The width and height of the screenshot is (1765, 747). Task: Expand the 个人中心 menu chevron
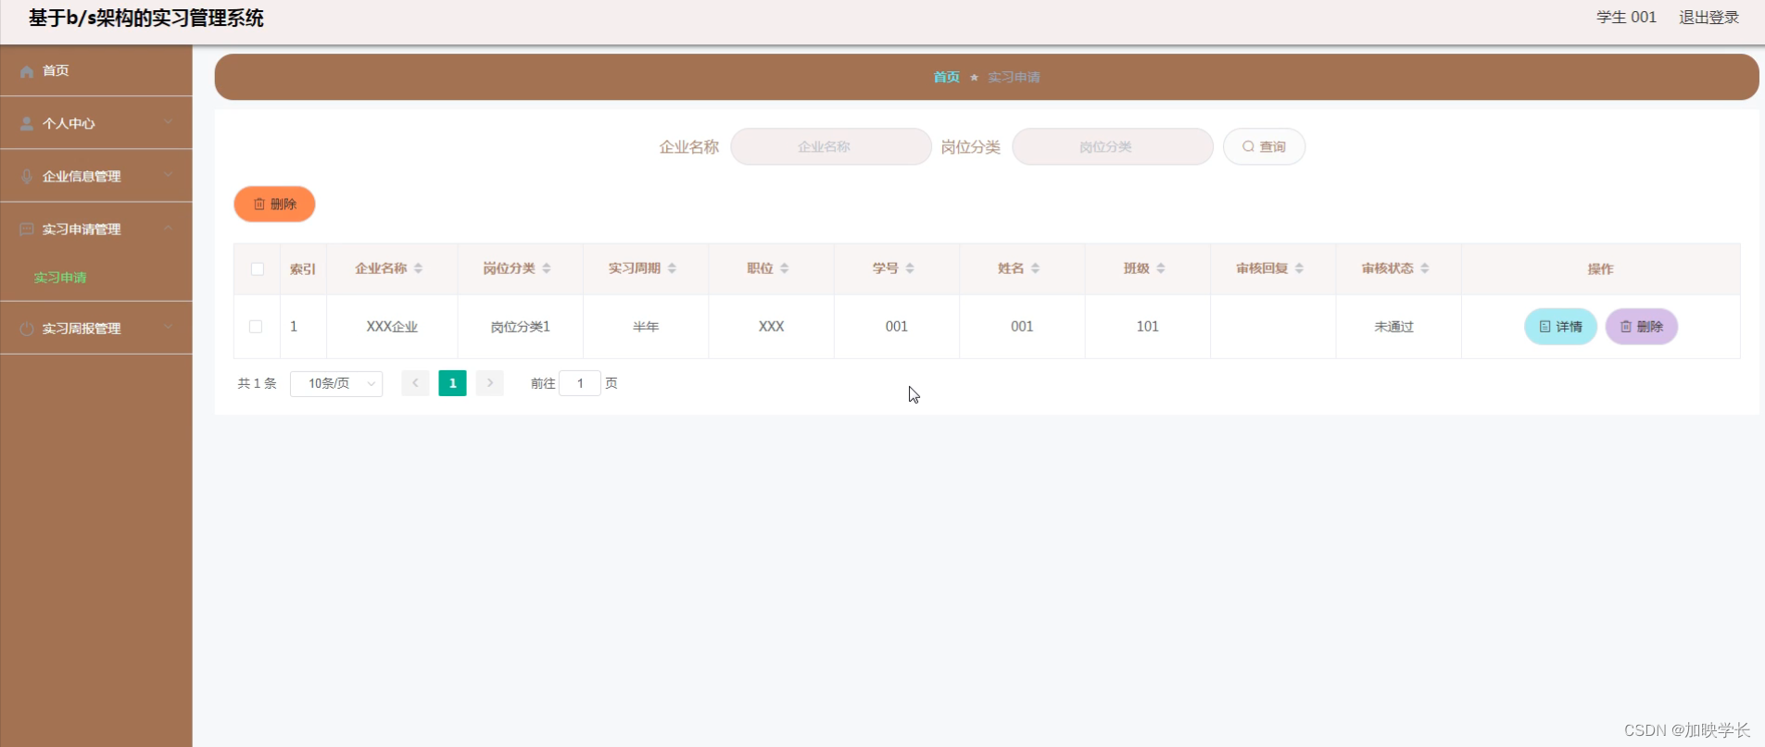(x=168, y=122)
